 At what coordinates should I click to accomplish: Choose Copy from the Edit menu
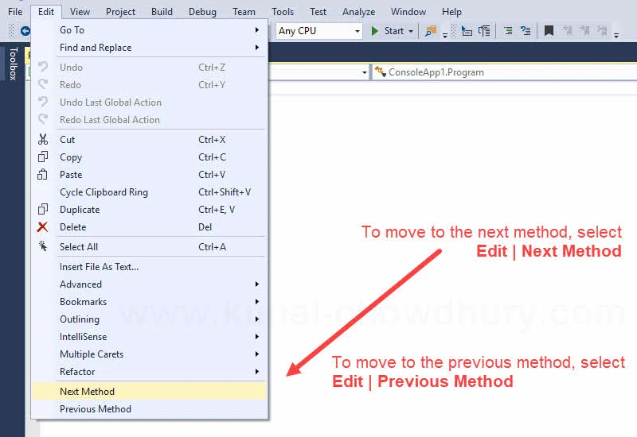click(x=149, y=157)
